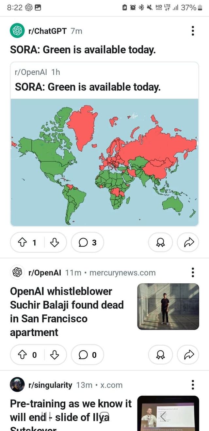The width and height of the screenshot is (209, 431).
Task: Give an award to the SORA post
Action: [160, 242]
